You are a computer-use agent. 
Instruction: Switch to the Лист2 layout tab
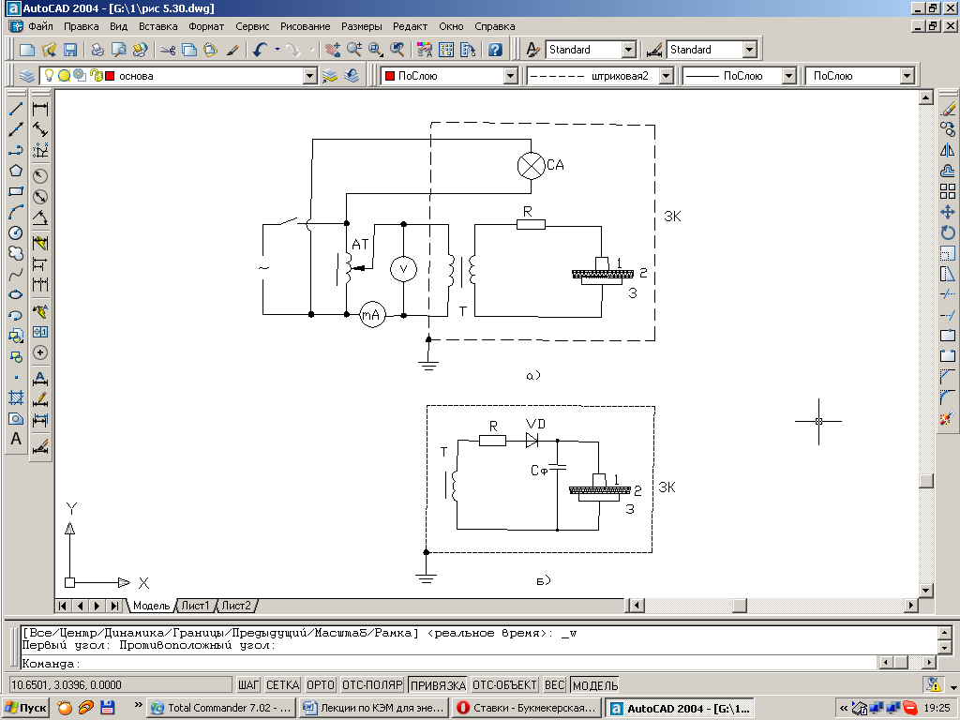[236, 606]
